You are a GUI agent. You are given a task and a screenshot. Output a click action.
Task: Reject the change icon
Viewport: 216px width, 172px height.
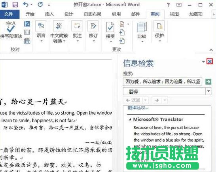pyautogui.click(x=122, y=24)
